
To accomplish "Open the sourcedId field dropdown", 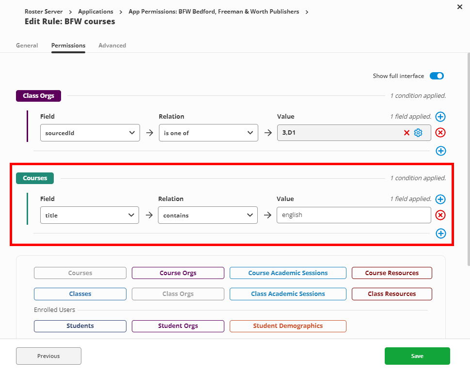I will [x=90, y=132].
